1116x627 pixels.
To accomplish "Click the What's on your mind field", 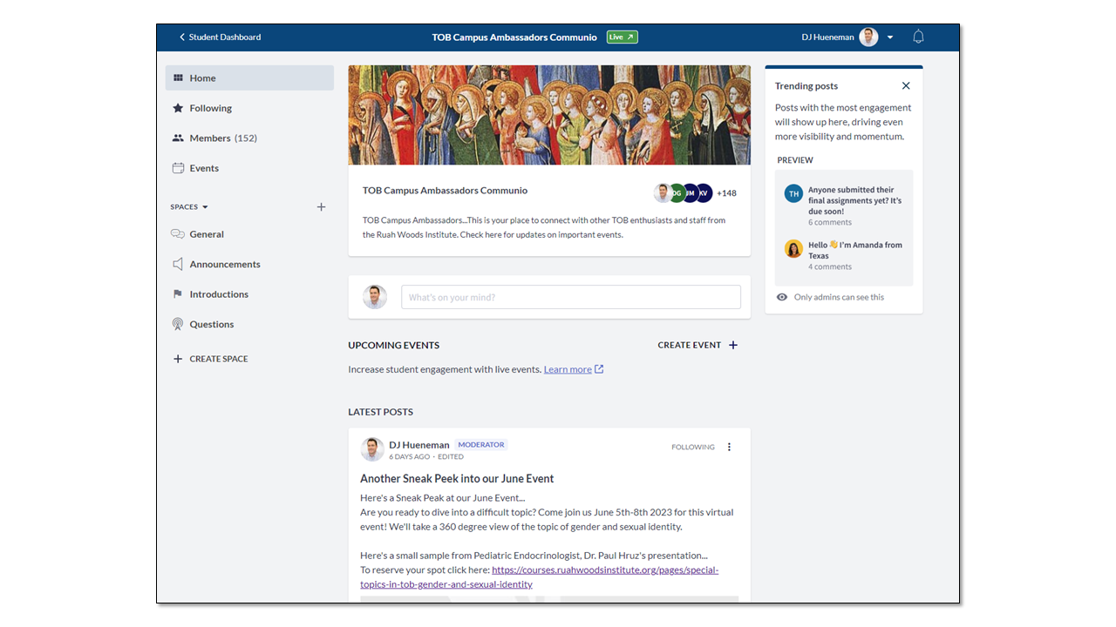I will coord(570,297).
